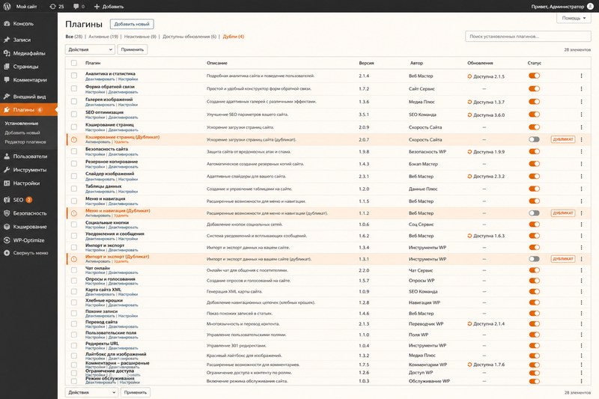Open three-dot menu for Редиректы URL
599x399 pixels.
click(581, 346)
